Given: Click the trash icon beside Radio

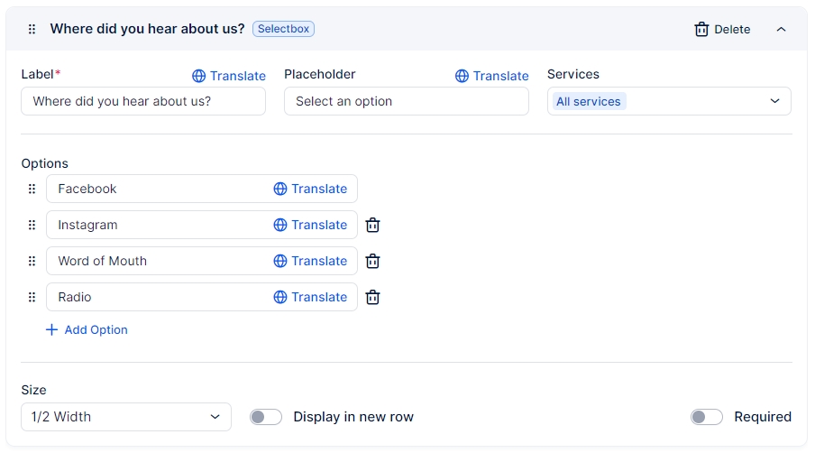Looking at the screenshot, I should pyautogui.click(x=372, y=297).
